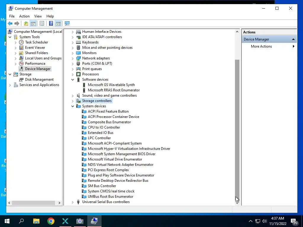The width and height of the screenshot is (303, 227).
Task: Select Microsoft RRAS Root Enumerator
Action: pyautogui.click(x=114, y=90)
